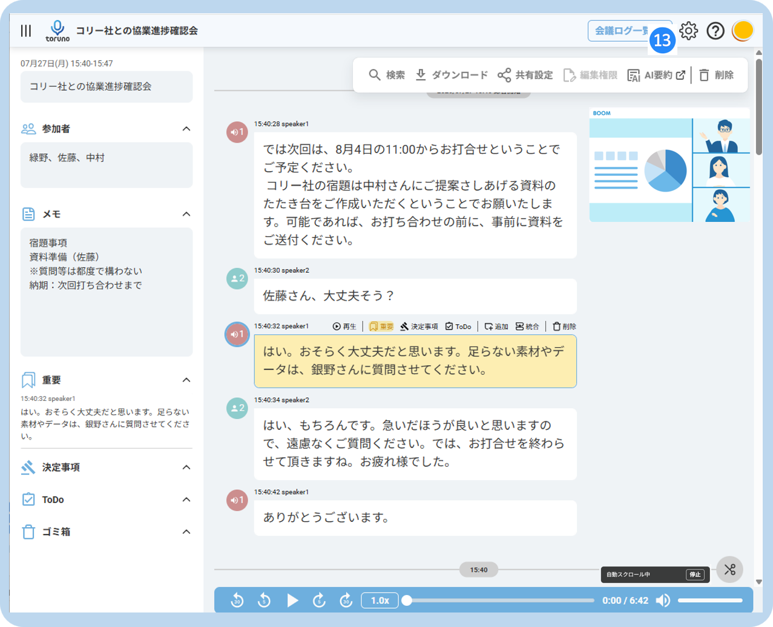Click ダウンロード in the toolbar
The image size is (773, 627).
(x=452, y=75)
